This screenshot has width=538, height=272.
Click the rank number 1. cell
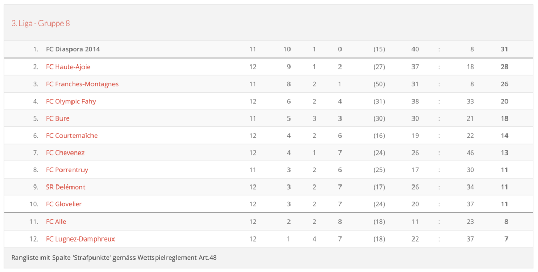click(36, 49)
